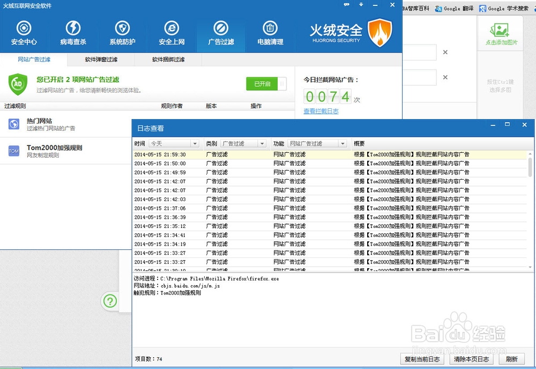This screenshot has width=536, height=369.
Task: Switch to 软件弹窗过滤 tab
Action: 101,60
